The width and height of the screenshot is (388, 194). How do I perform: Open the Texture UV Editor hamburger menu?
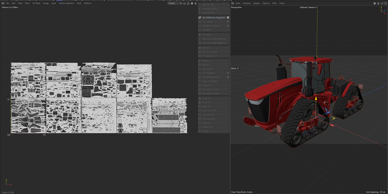(3, 3)
